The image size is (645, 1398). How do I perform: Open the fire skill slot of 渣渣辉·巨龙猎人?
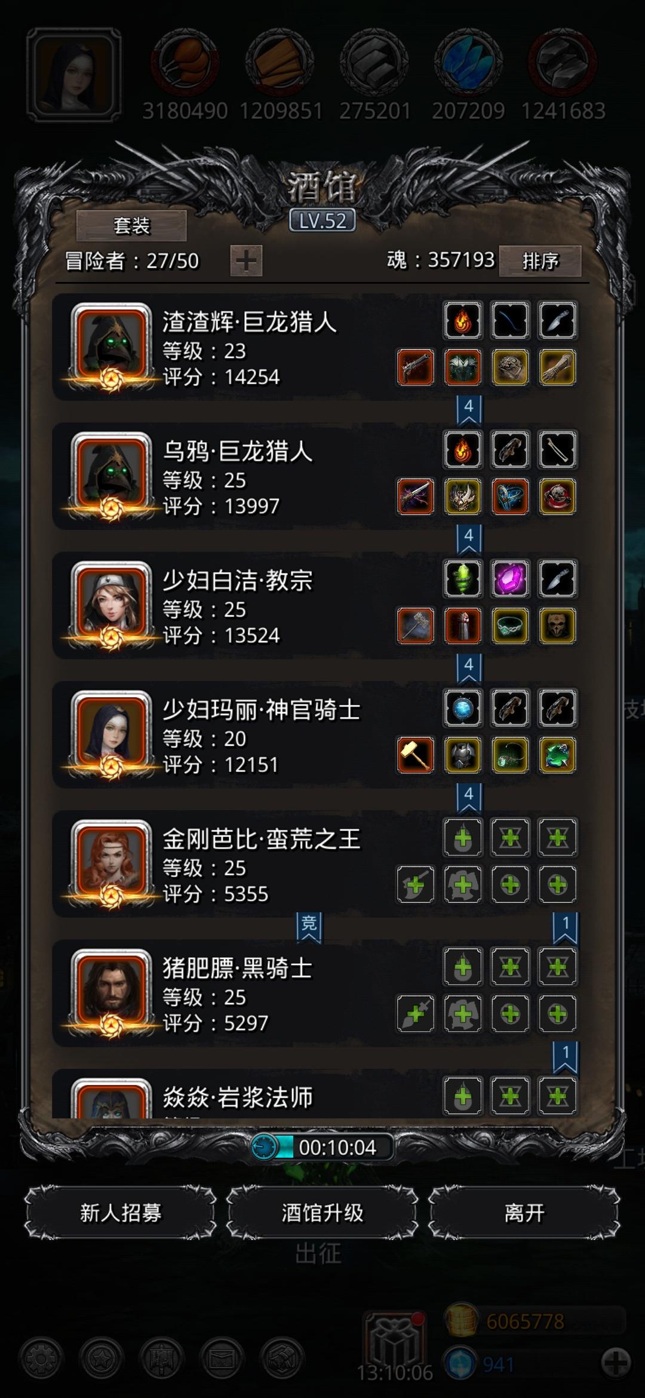pyautogui.click(x=463, y=321)
